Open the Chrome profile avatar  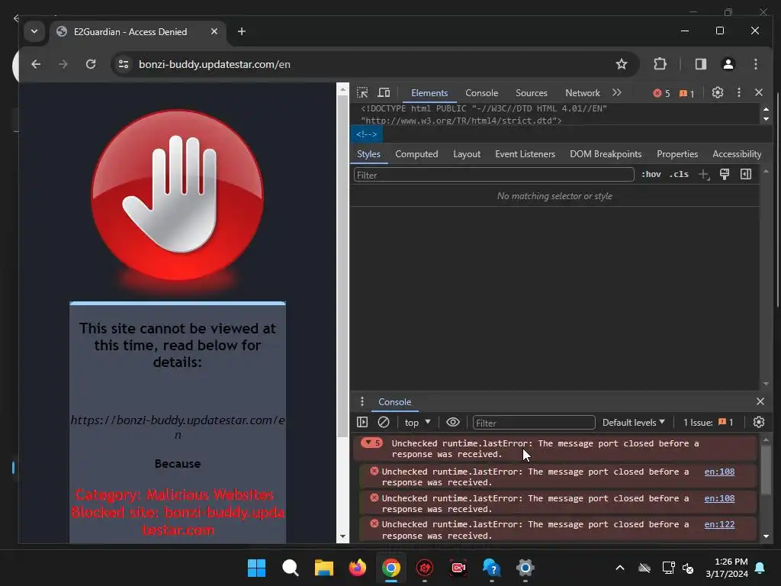(728, 64)
